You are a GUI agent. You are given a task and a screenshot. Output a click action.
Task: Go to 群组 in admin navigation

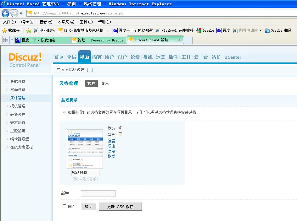tap(148, 57)
